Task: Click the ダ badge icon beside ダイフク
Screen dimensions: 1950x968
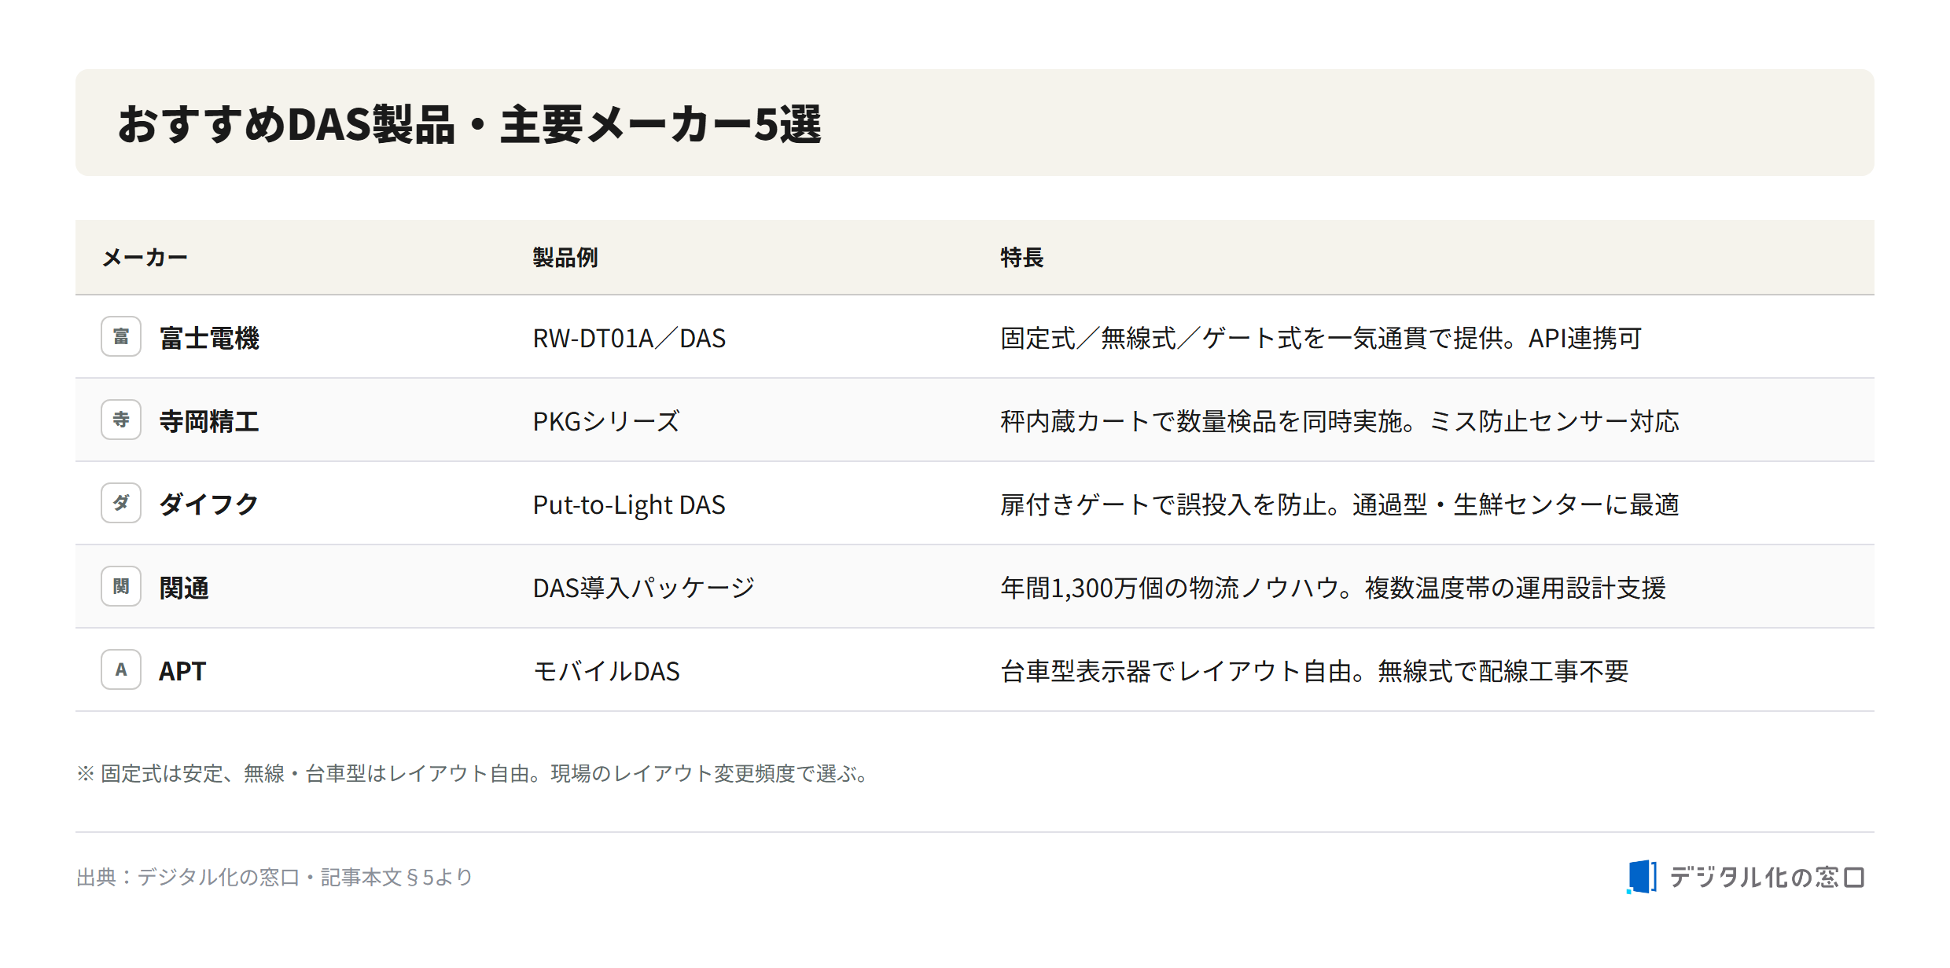Action: tap(121, 503)
